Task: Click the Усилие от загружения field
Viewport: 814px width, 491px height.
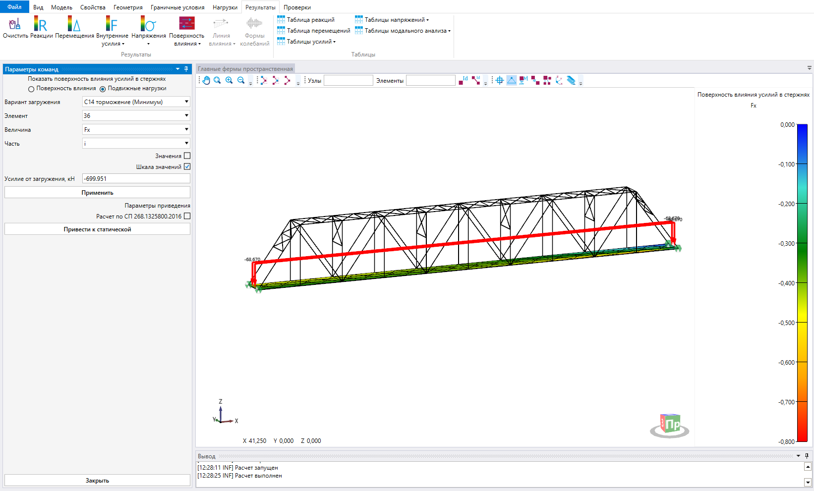Action: coord(136,178)
